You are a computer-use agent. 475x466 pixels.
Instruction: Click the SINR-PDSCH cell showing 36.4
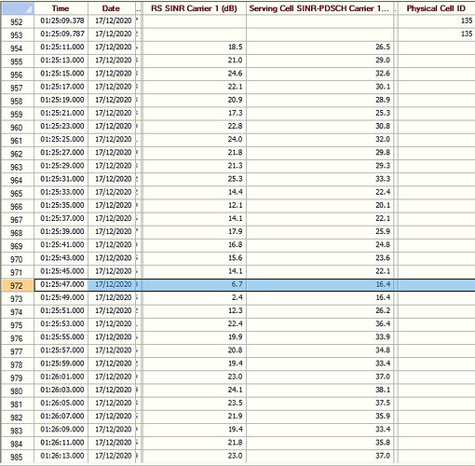320,324
